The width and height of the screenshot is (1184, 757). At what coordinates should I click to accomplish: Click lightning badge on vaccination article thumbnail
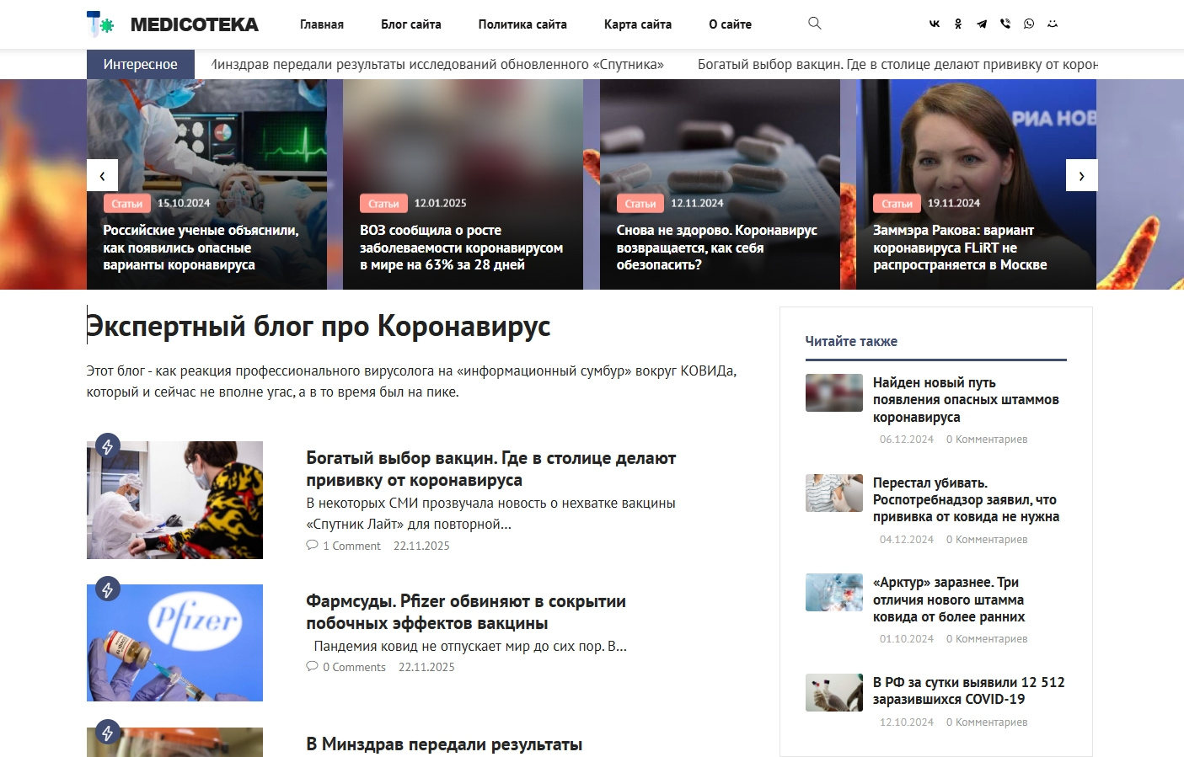click(x=107, y=446)
